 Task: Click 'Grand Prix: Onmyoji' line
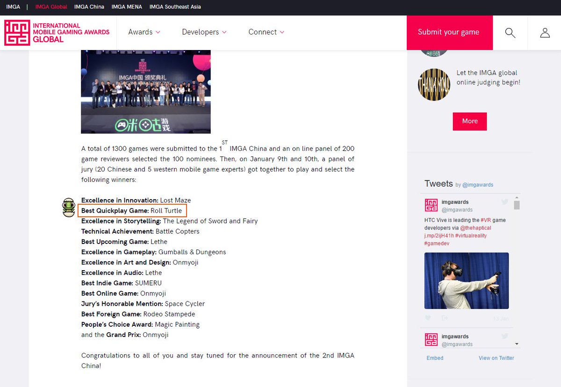[x=137, y=335]
